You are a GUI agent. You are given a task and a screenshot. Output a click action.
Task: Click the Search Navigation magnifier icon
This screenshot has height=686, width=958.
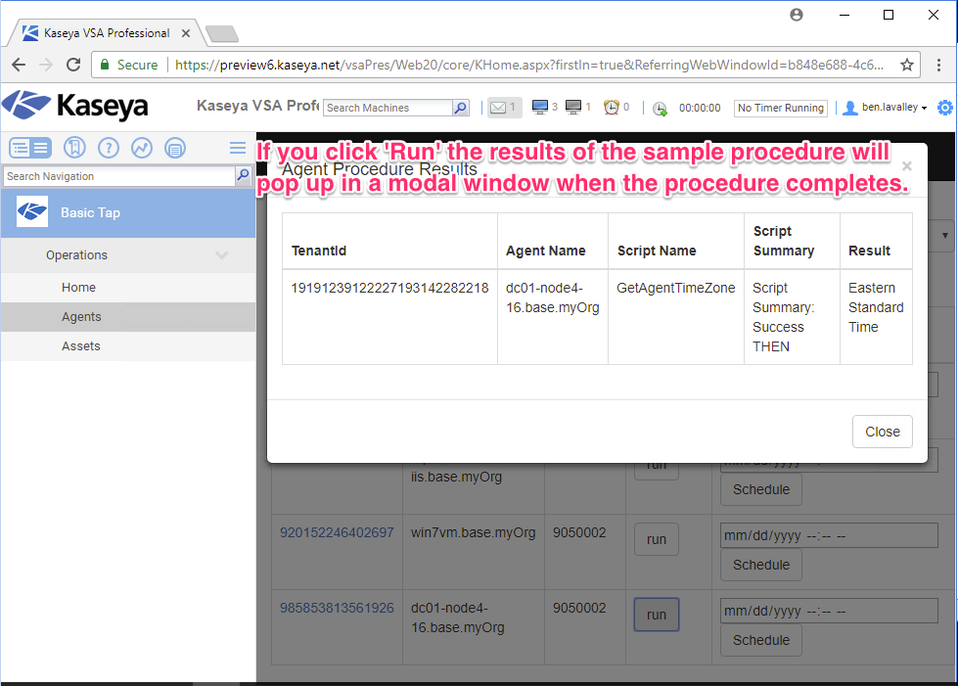(243, 176)
